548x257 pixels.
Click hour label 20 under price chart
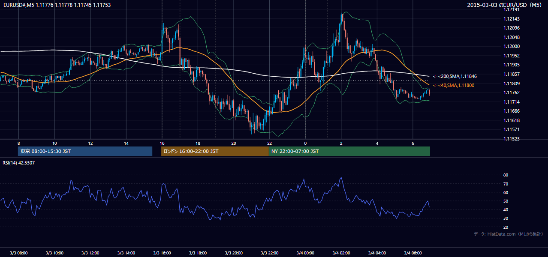point(234,143)
